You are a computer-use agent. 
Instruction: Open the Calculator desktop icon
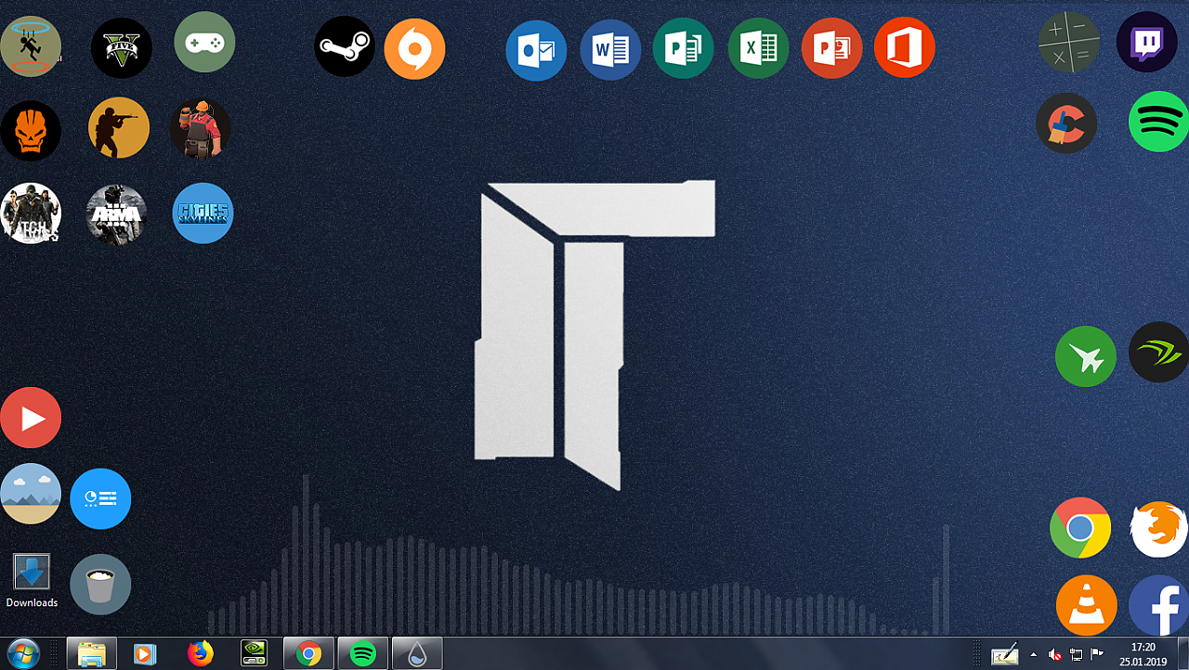[x=1069, y=42]
